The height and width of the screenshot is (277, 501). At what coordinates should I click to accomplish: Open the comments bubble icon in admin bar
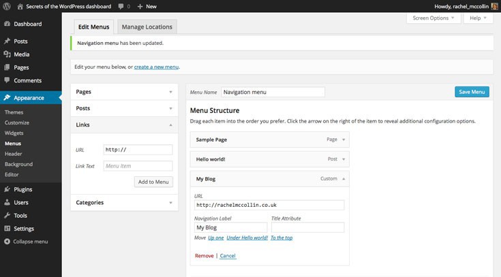[x=121, y=6]
